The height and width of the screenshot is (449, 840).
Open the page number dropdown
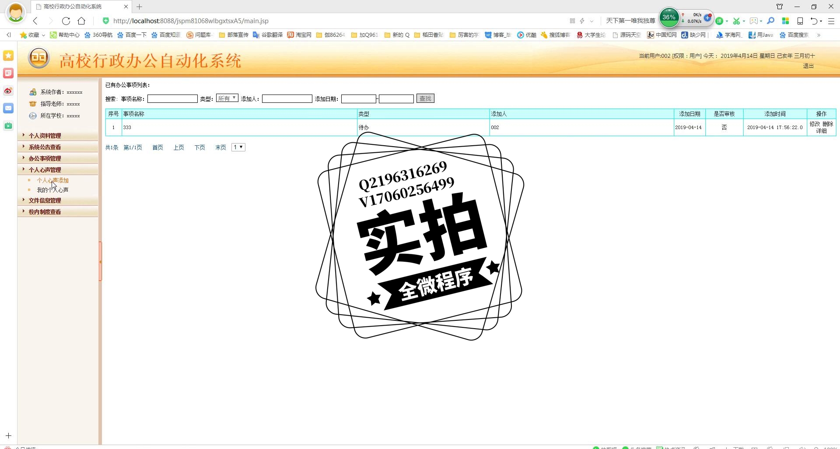pos(238,147)
